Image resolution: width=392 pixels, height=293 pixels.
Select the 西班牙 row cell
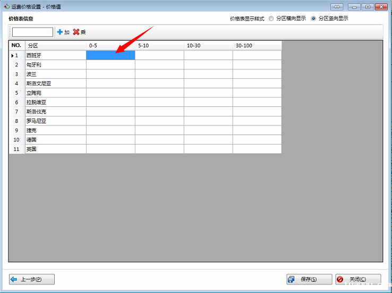[55, 55]
